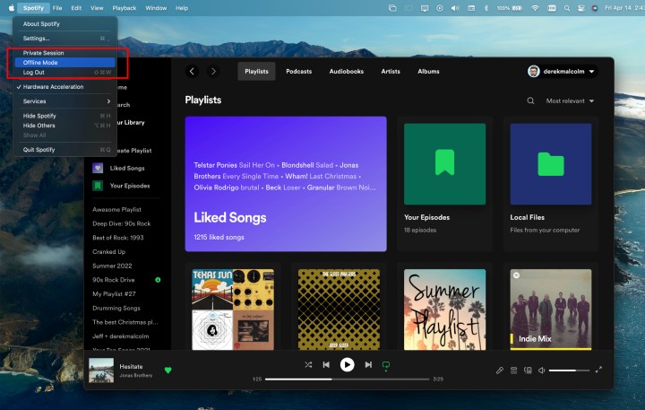Viewport: 645px width, 410px height.
Task: Enable Offline Mode in Spotify menu
Action: tap(41, 63)
